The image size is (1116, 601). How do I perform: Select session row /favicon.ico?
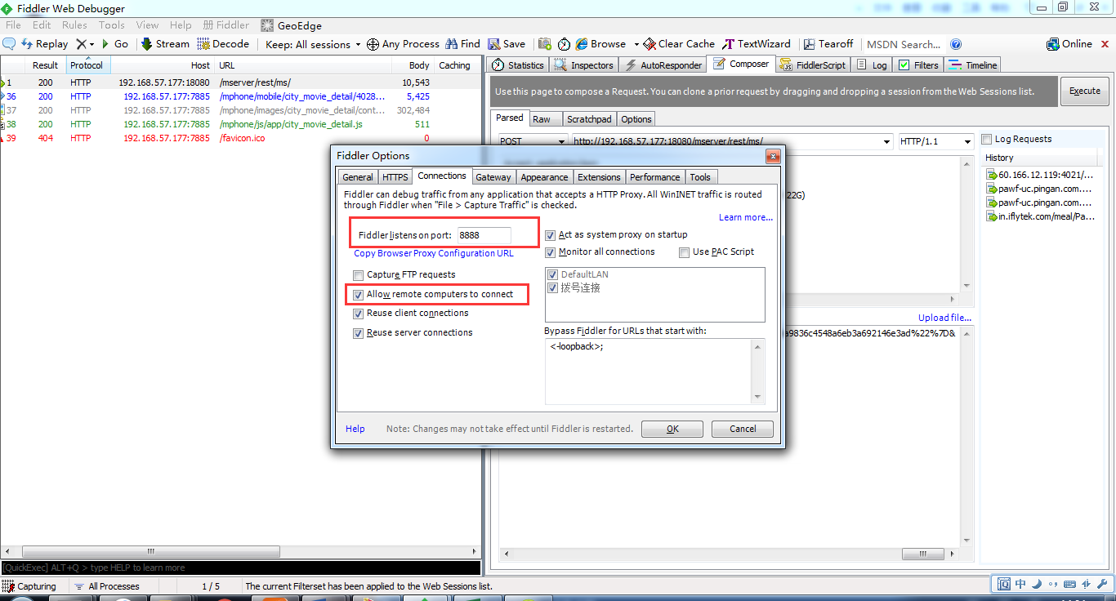240,138
